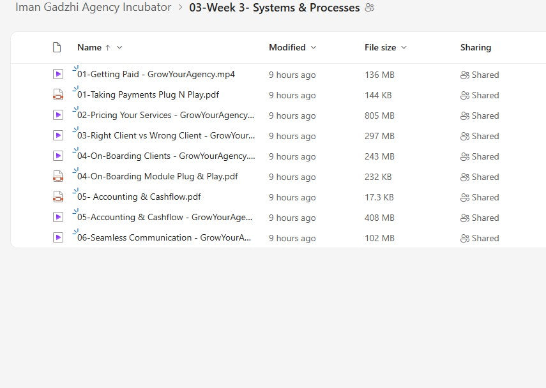Open the Name column dropdown chevron
Screen dimensions: 546x388
tap(119, 48)
